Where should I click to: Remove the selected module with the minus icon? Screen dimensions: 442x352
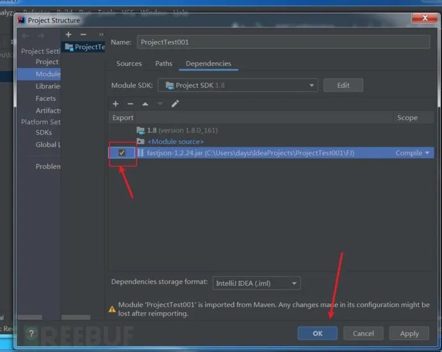click(x=83, y=35)
